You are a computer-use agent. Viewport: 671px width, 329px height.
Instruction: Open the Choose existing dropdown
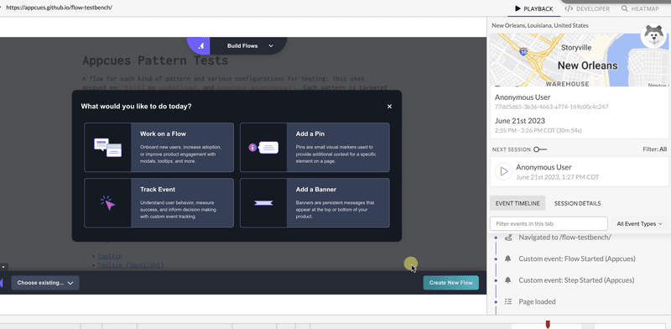tap(45, 283)
